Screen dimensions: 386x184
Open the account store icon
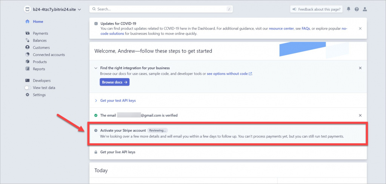pos(27,9)
